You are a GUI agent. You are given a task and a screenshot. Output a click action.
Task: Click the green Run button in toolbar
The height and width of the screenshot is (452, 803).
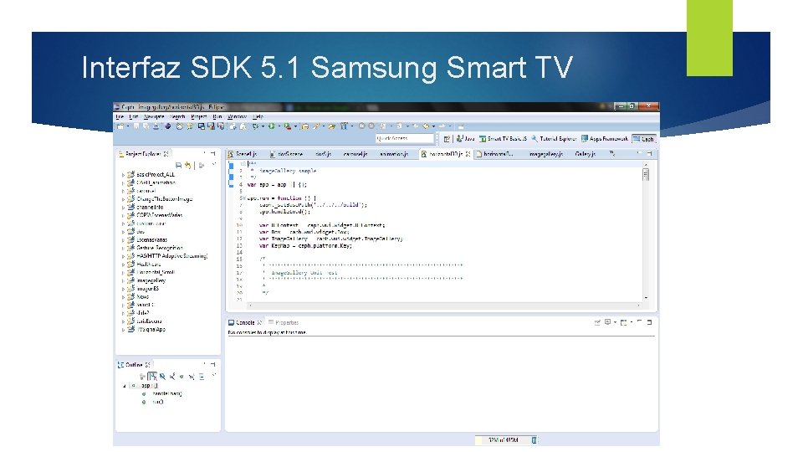click(271, 126)
